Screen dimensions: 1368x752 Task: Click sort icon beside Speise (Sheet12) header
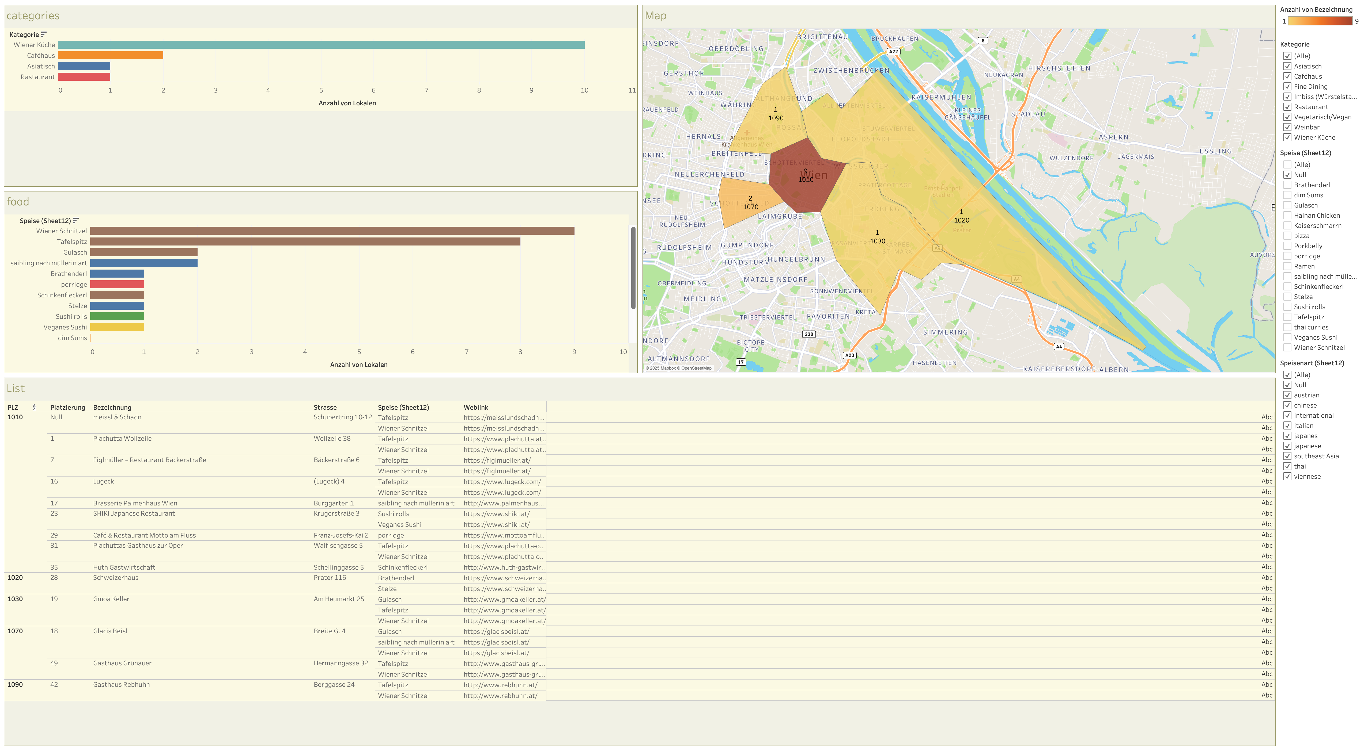[76, 220]
